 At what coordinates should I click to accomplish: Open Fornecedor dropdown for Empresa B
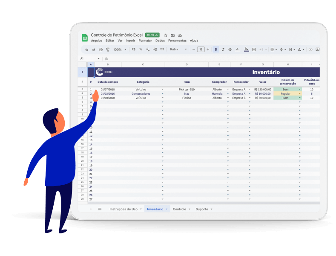click(250, 98)
